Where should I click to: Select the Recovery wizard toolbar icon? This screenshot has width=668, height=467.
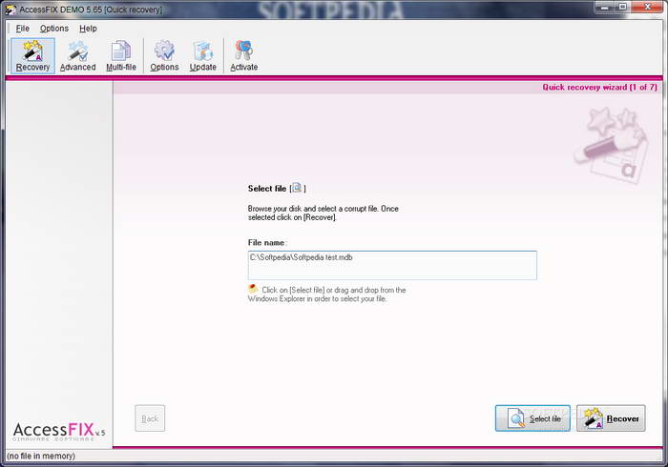pyautogui.click(x=32, y=55)
